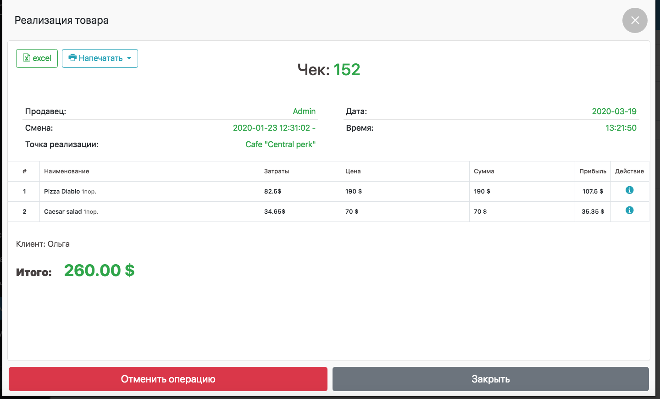The width and height of the screenshot is (660, 399).
Task: Click the shift value 2020-01-23 12:31:02
Action: (x=272, y=128)
